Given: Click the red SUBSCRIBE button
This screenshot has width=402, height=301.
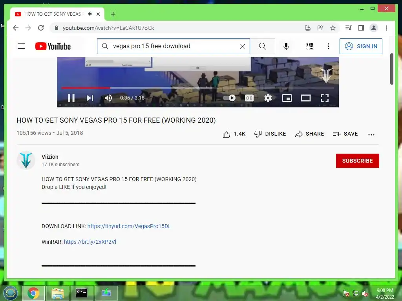Looking at the screenshot, I should 357,161.
